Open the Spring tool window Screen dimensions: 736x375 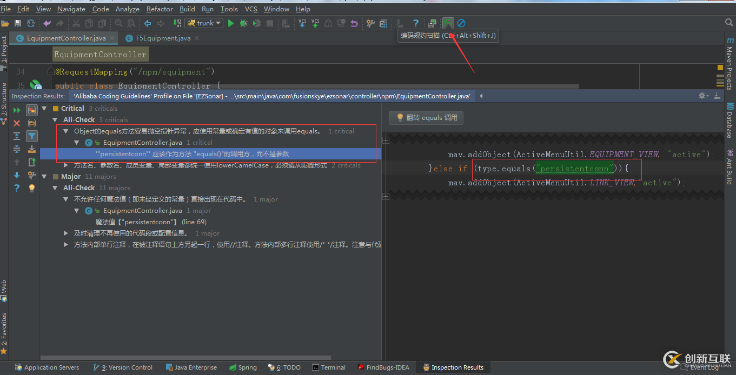pos(243,367)
